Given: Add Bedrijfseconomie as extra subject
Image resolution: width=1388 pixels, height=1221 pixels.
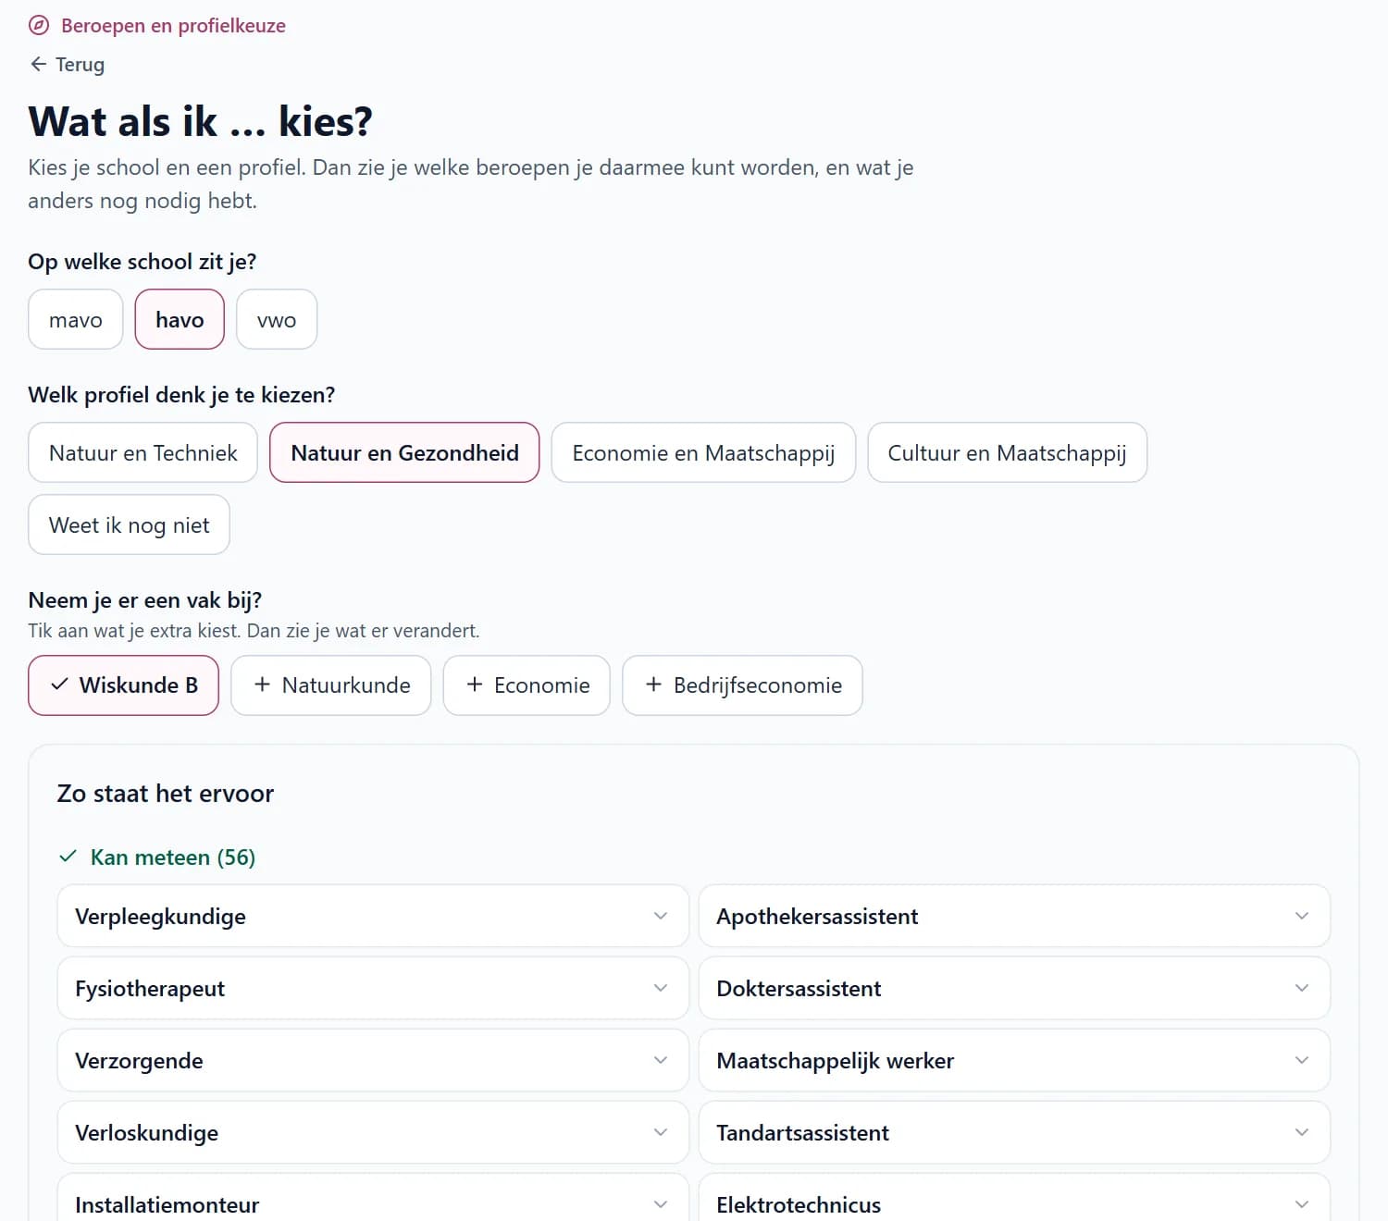Looking at the screenshot, I should point(743,685).
